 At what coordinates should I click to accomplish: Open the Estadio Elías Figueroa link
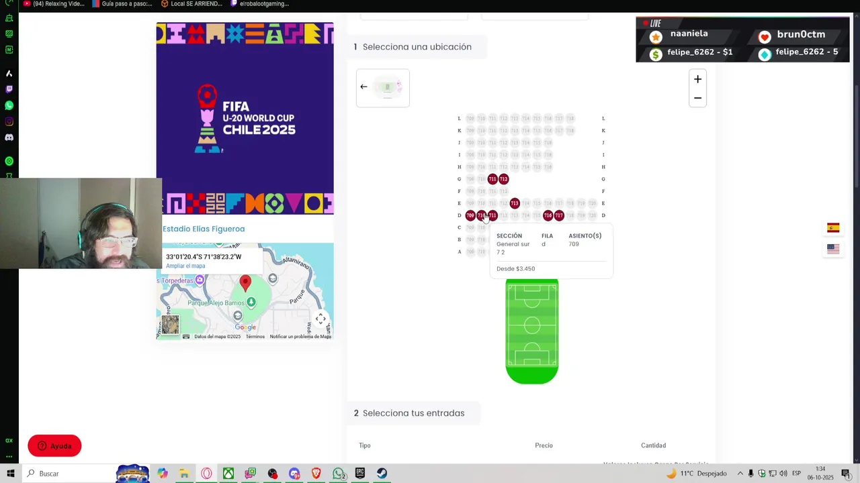pyautogui.click(x=204, y=229)
